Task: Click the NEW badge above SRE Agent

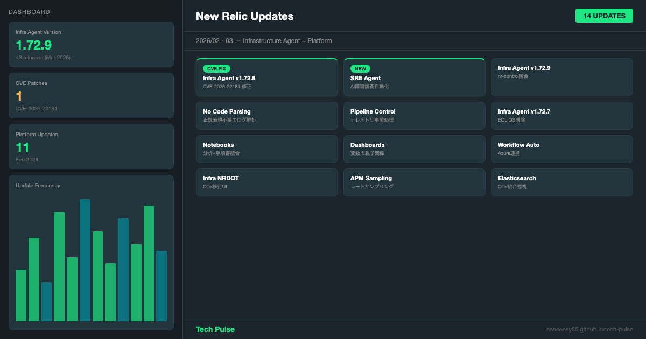Action: point(360,69)
